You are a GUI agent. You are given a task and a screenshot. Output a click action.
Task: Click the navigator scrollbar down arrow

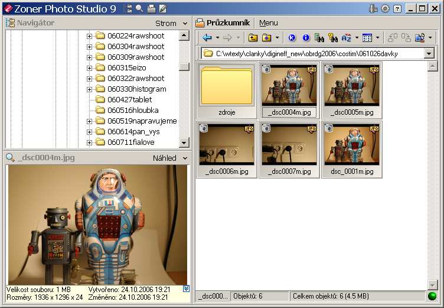click(x=184, y=142)
